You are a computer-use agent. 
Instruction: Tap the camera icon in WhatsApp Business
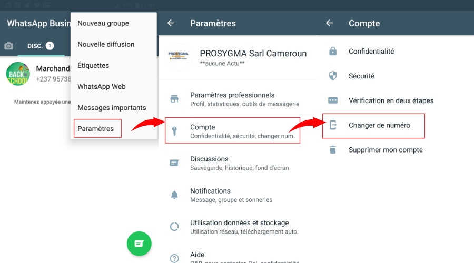pos(9,46)
